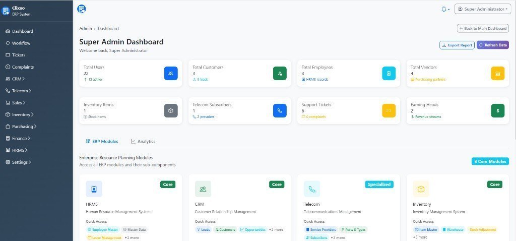Open the Super Administrator user dropdown

click(482, 9)
